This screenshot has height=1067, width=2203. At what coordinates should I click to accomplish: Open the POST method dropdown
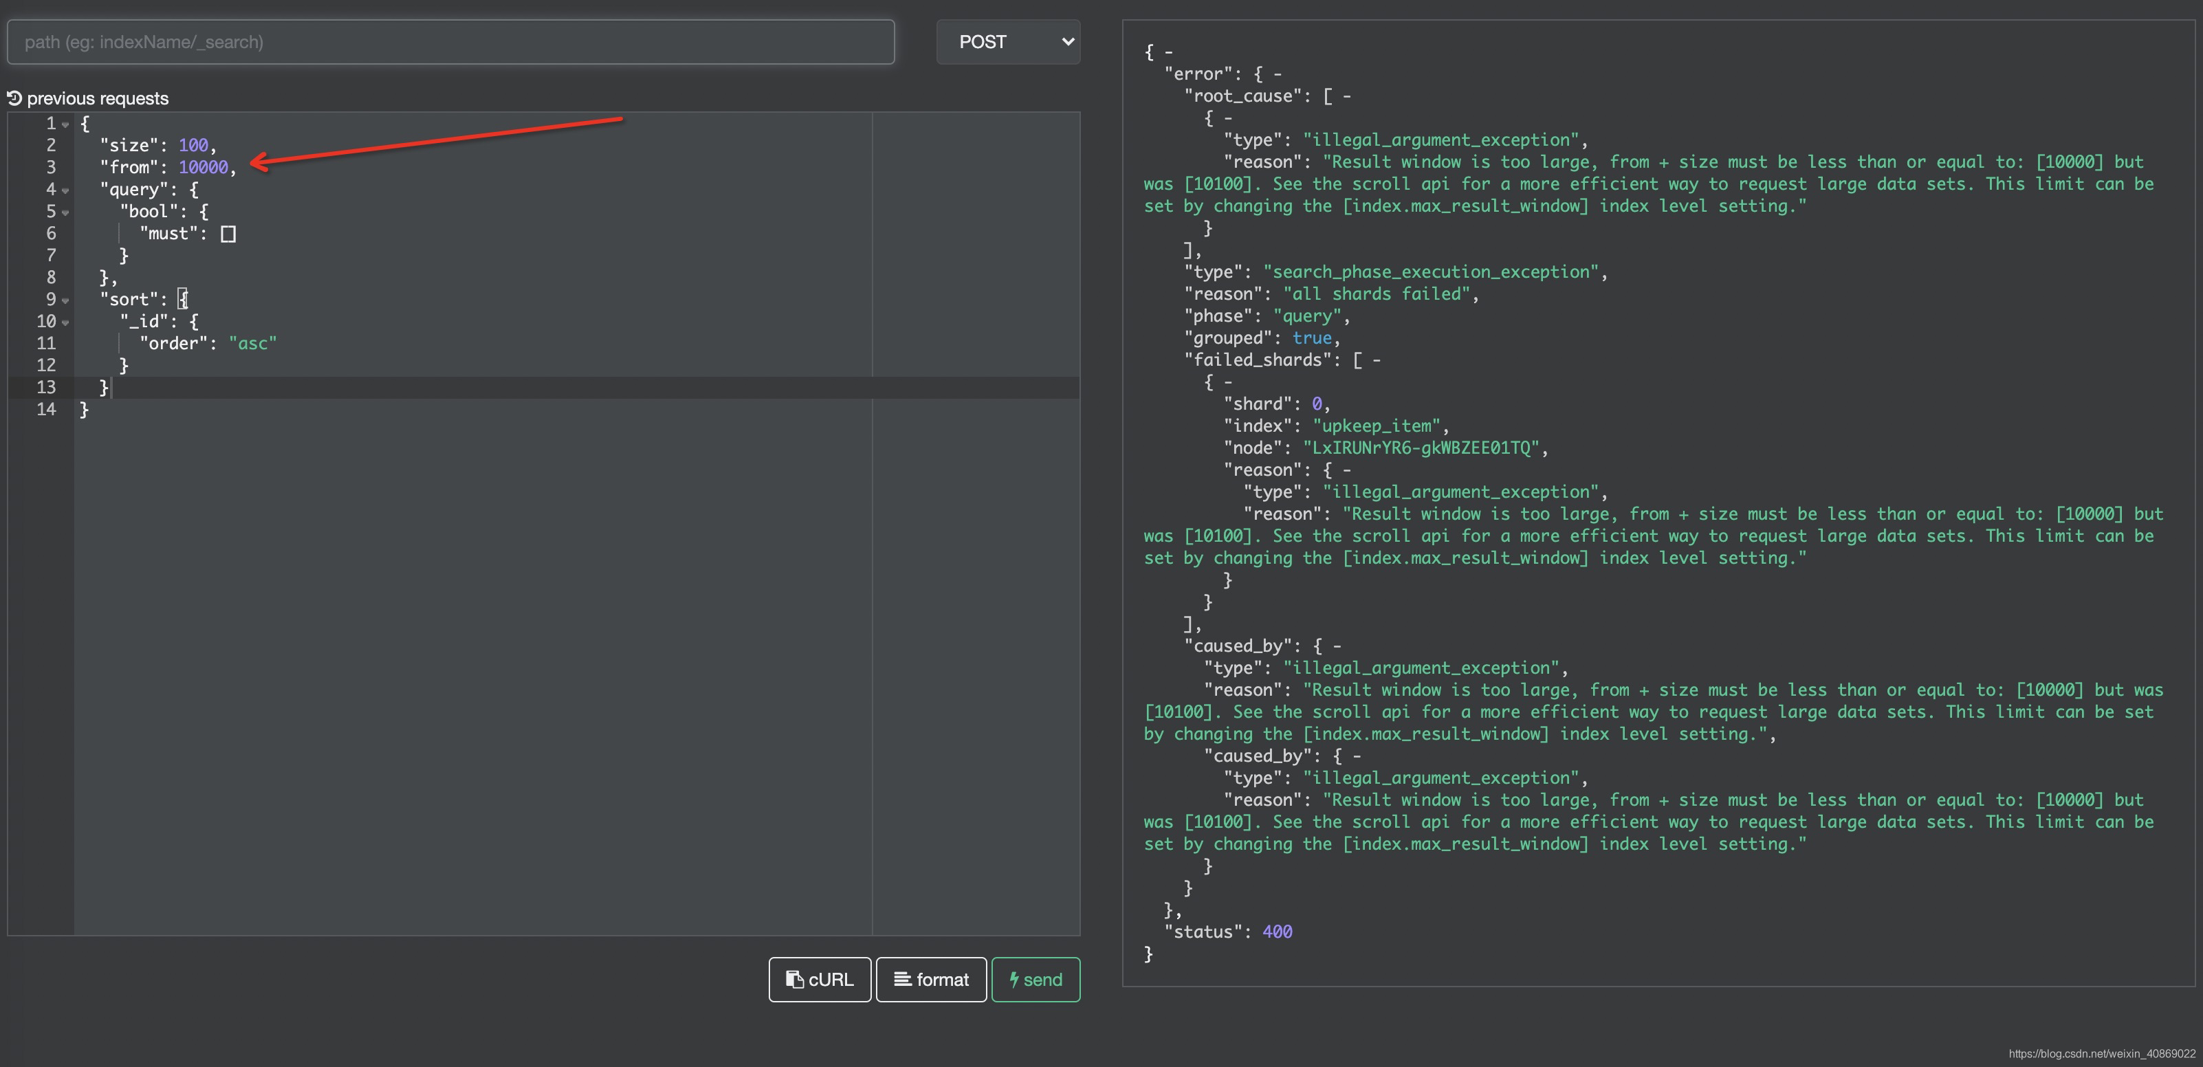click(x=1008, y=42)
